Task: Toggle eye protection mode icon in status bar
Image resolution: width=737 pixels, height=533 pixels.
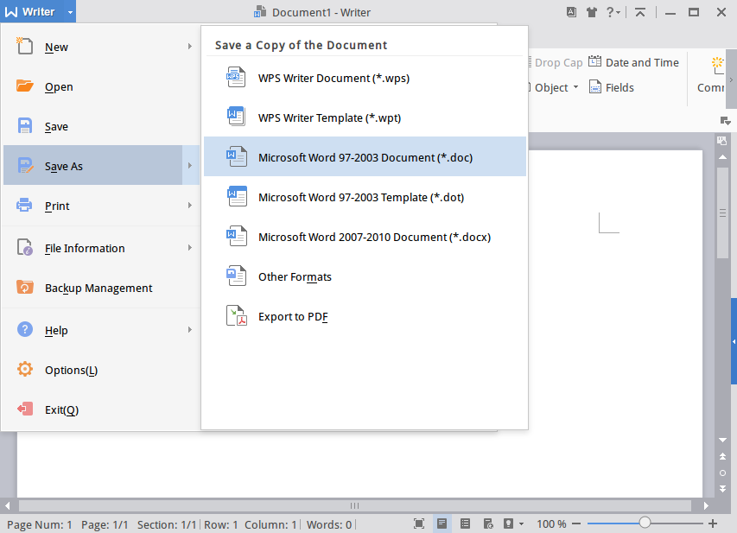Action: 508,523
